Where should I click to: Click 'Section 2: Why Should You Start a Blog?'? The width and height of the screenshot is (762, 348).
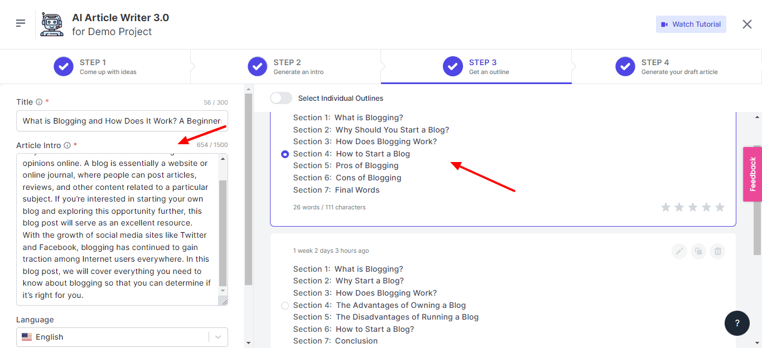click(371, 130)
